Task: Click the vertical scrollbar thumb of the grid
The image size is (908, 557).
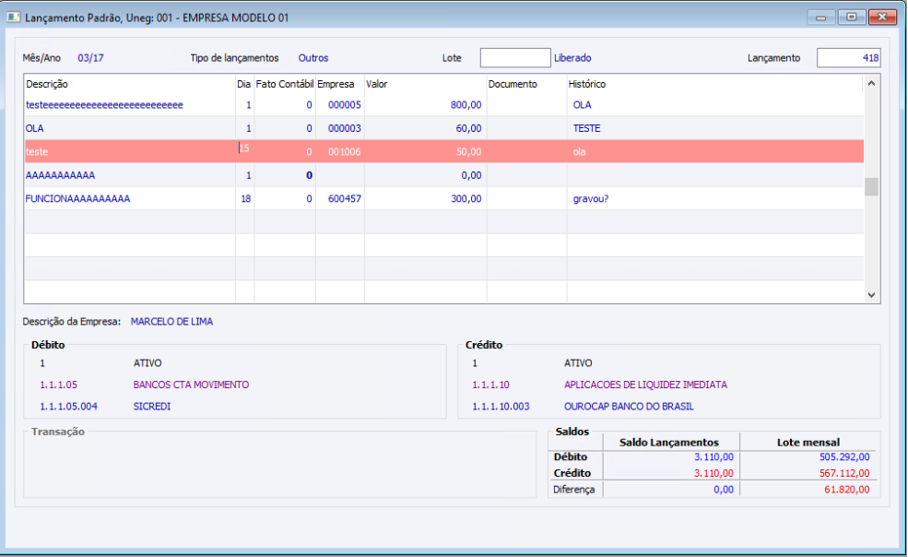Action: (x=871, y=186)
